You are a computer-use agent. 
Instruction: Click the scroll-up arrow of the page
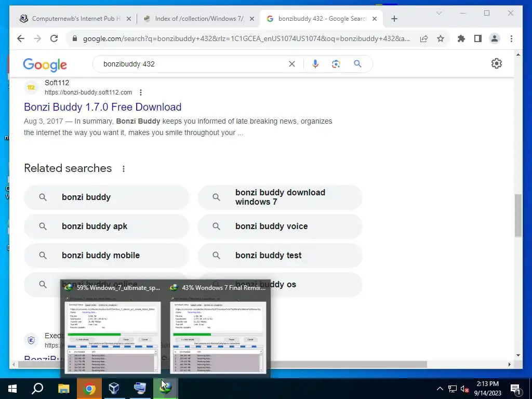point(518,55)
